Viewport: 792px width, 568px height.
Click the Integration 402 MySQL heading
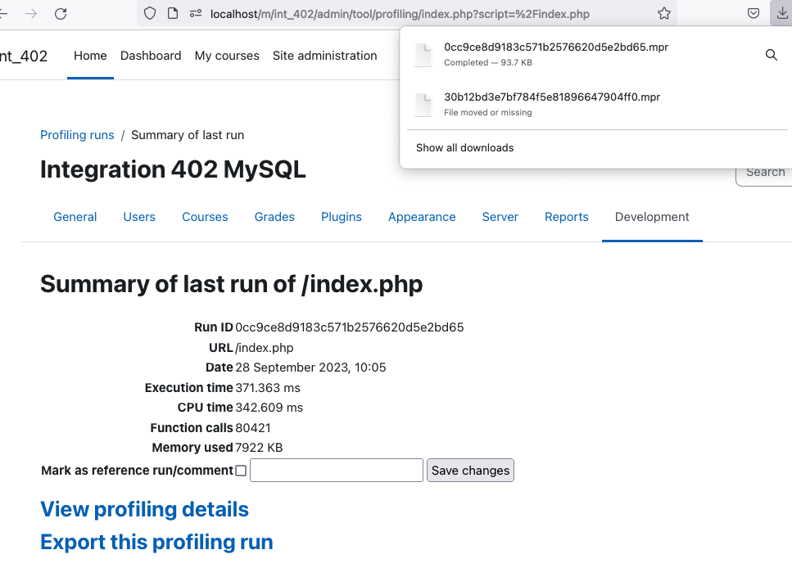click(x=173, y=169)
